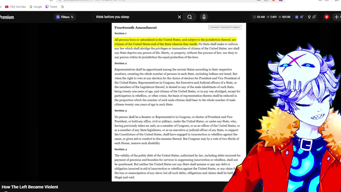Click the paragraph starting 'No person shall be a Senator'
Viewport: 341px width, 192px height.
pyautogui.click(x=177, y=130)
